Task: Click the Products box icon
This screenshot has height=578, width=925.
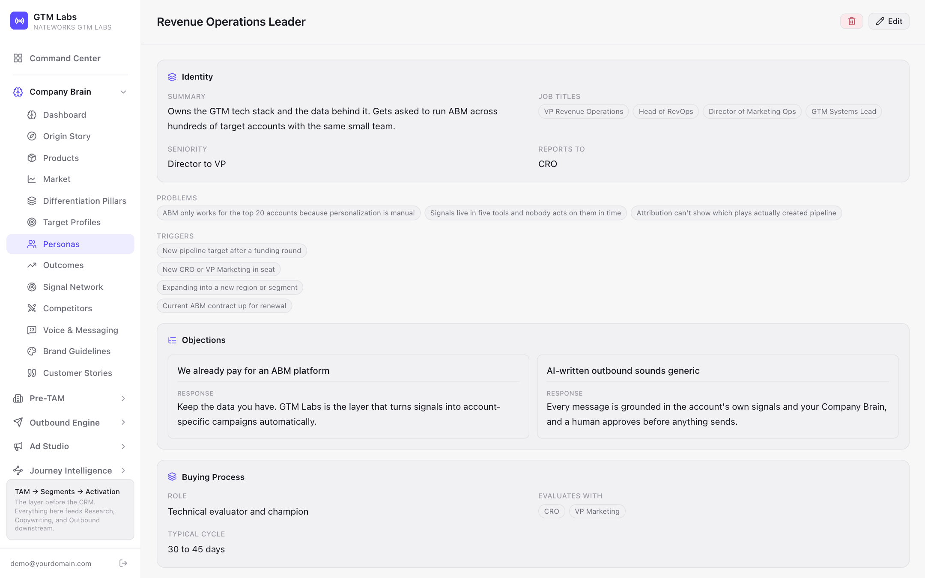Action: point(32,158)
